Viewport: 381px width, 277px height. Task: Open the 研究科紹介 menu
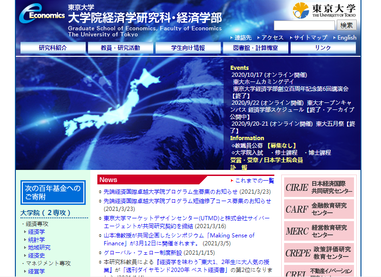(53, 47)
